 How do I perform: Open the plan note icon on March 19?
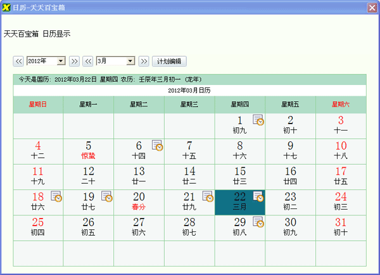106,196
